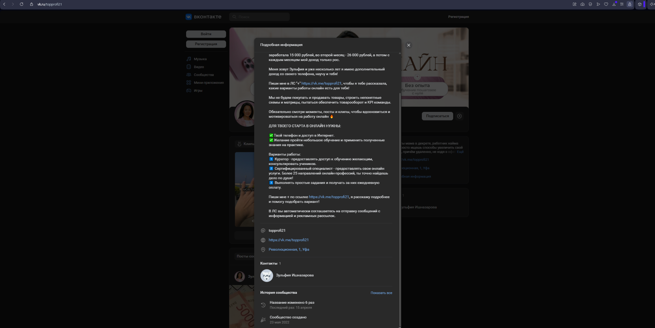Open bookmarks with the heart icon
Image resolution: width=655 pixels, height=328 pixels.
tap(606, 4)
